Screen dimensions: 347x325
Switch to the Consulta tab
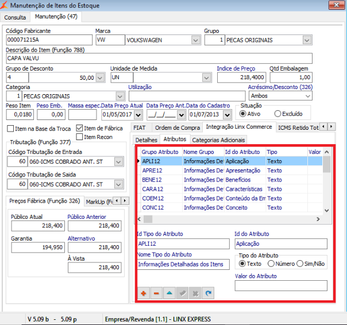pyautogui.click(x=15, y=17)
